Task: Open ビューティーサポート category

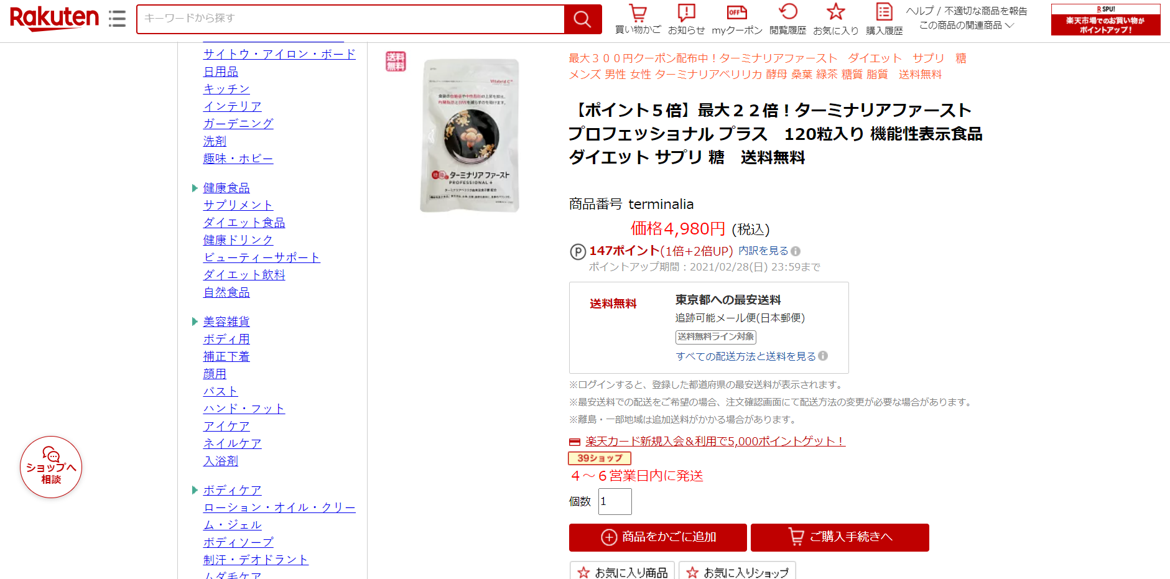Action: pos(262,257)
